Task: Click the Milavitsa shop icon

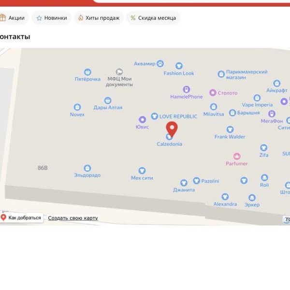Action: pyautogui.click(x=214, y=107)
